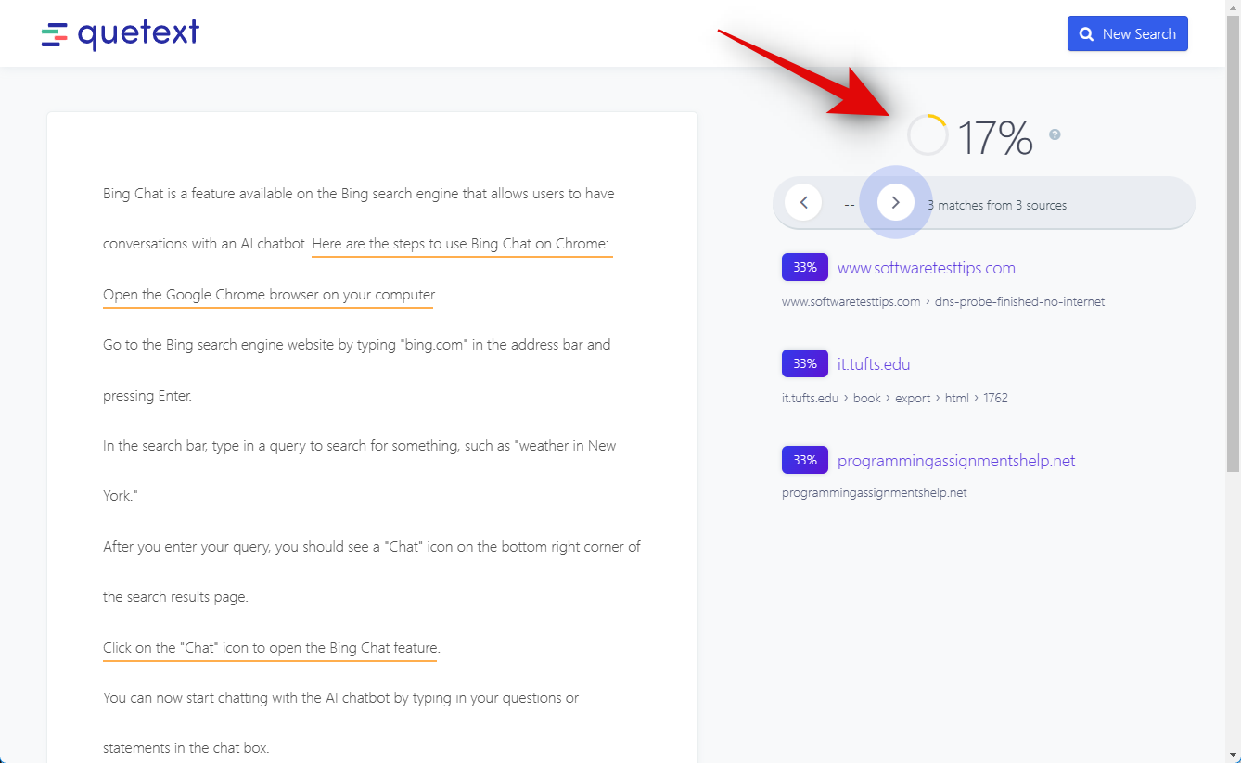This screenshot has width=1241, height=763.
Task: Click the help question mark beside 17%
Action: (1055, 134)
